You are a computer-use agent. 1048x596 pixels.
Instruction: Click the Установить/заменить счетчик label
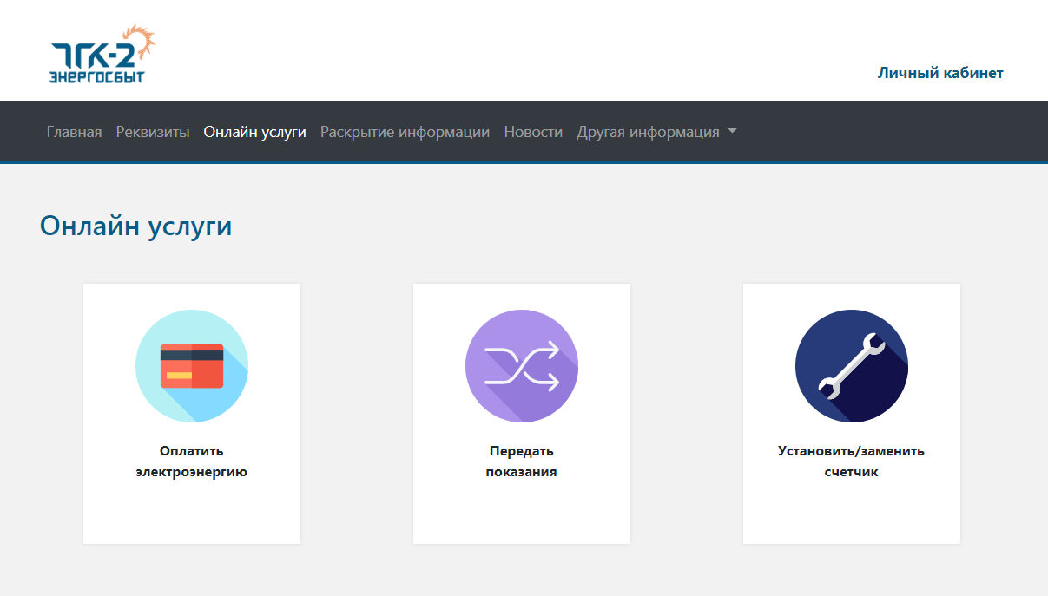[852, 462]
